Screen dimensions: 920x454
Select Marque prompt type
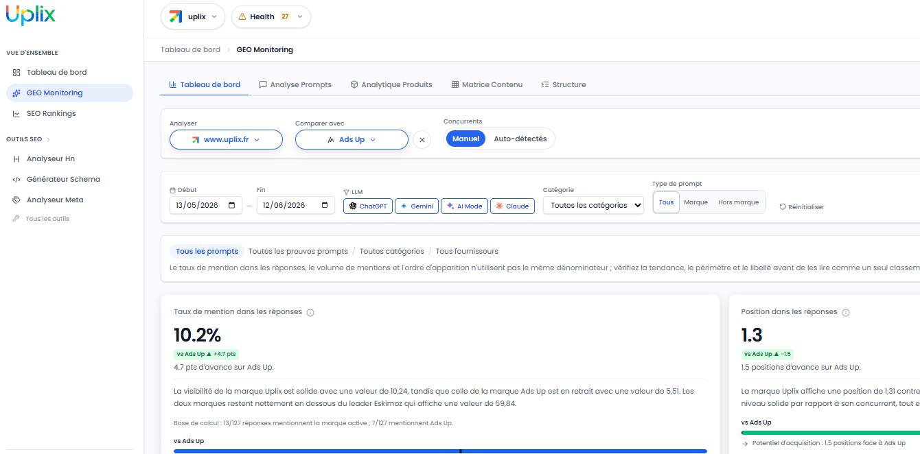pyautogui.click(x=695, y=202)
